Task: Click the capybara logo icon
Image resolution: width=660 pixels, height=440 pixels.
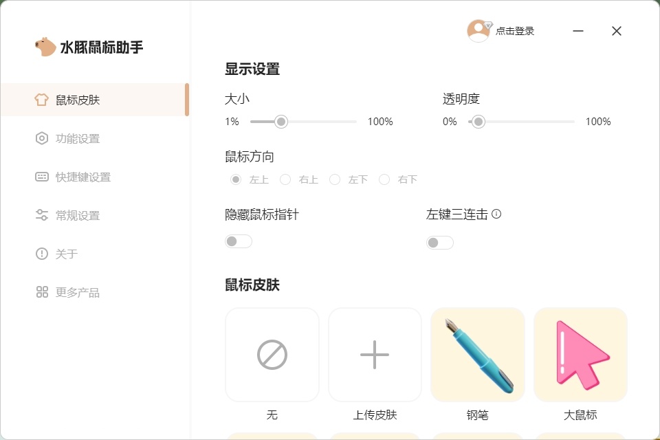Action: click(44, 45)
